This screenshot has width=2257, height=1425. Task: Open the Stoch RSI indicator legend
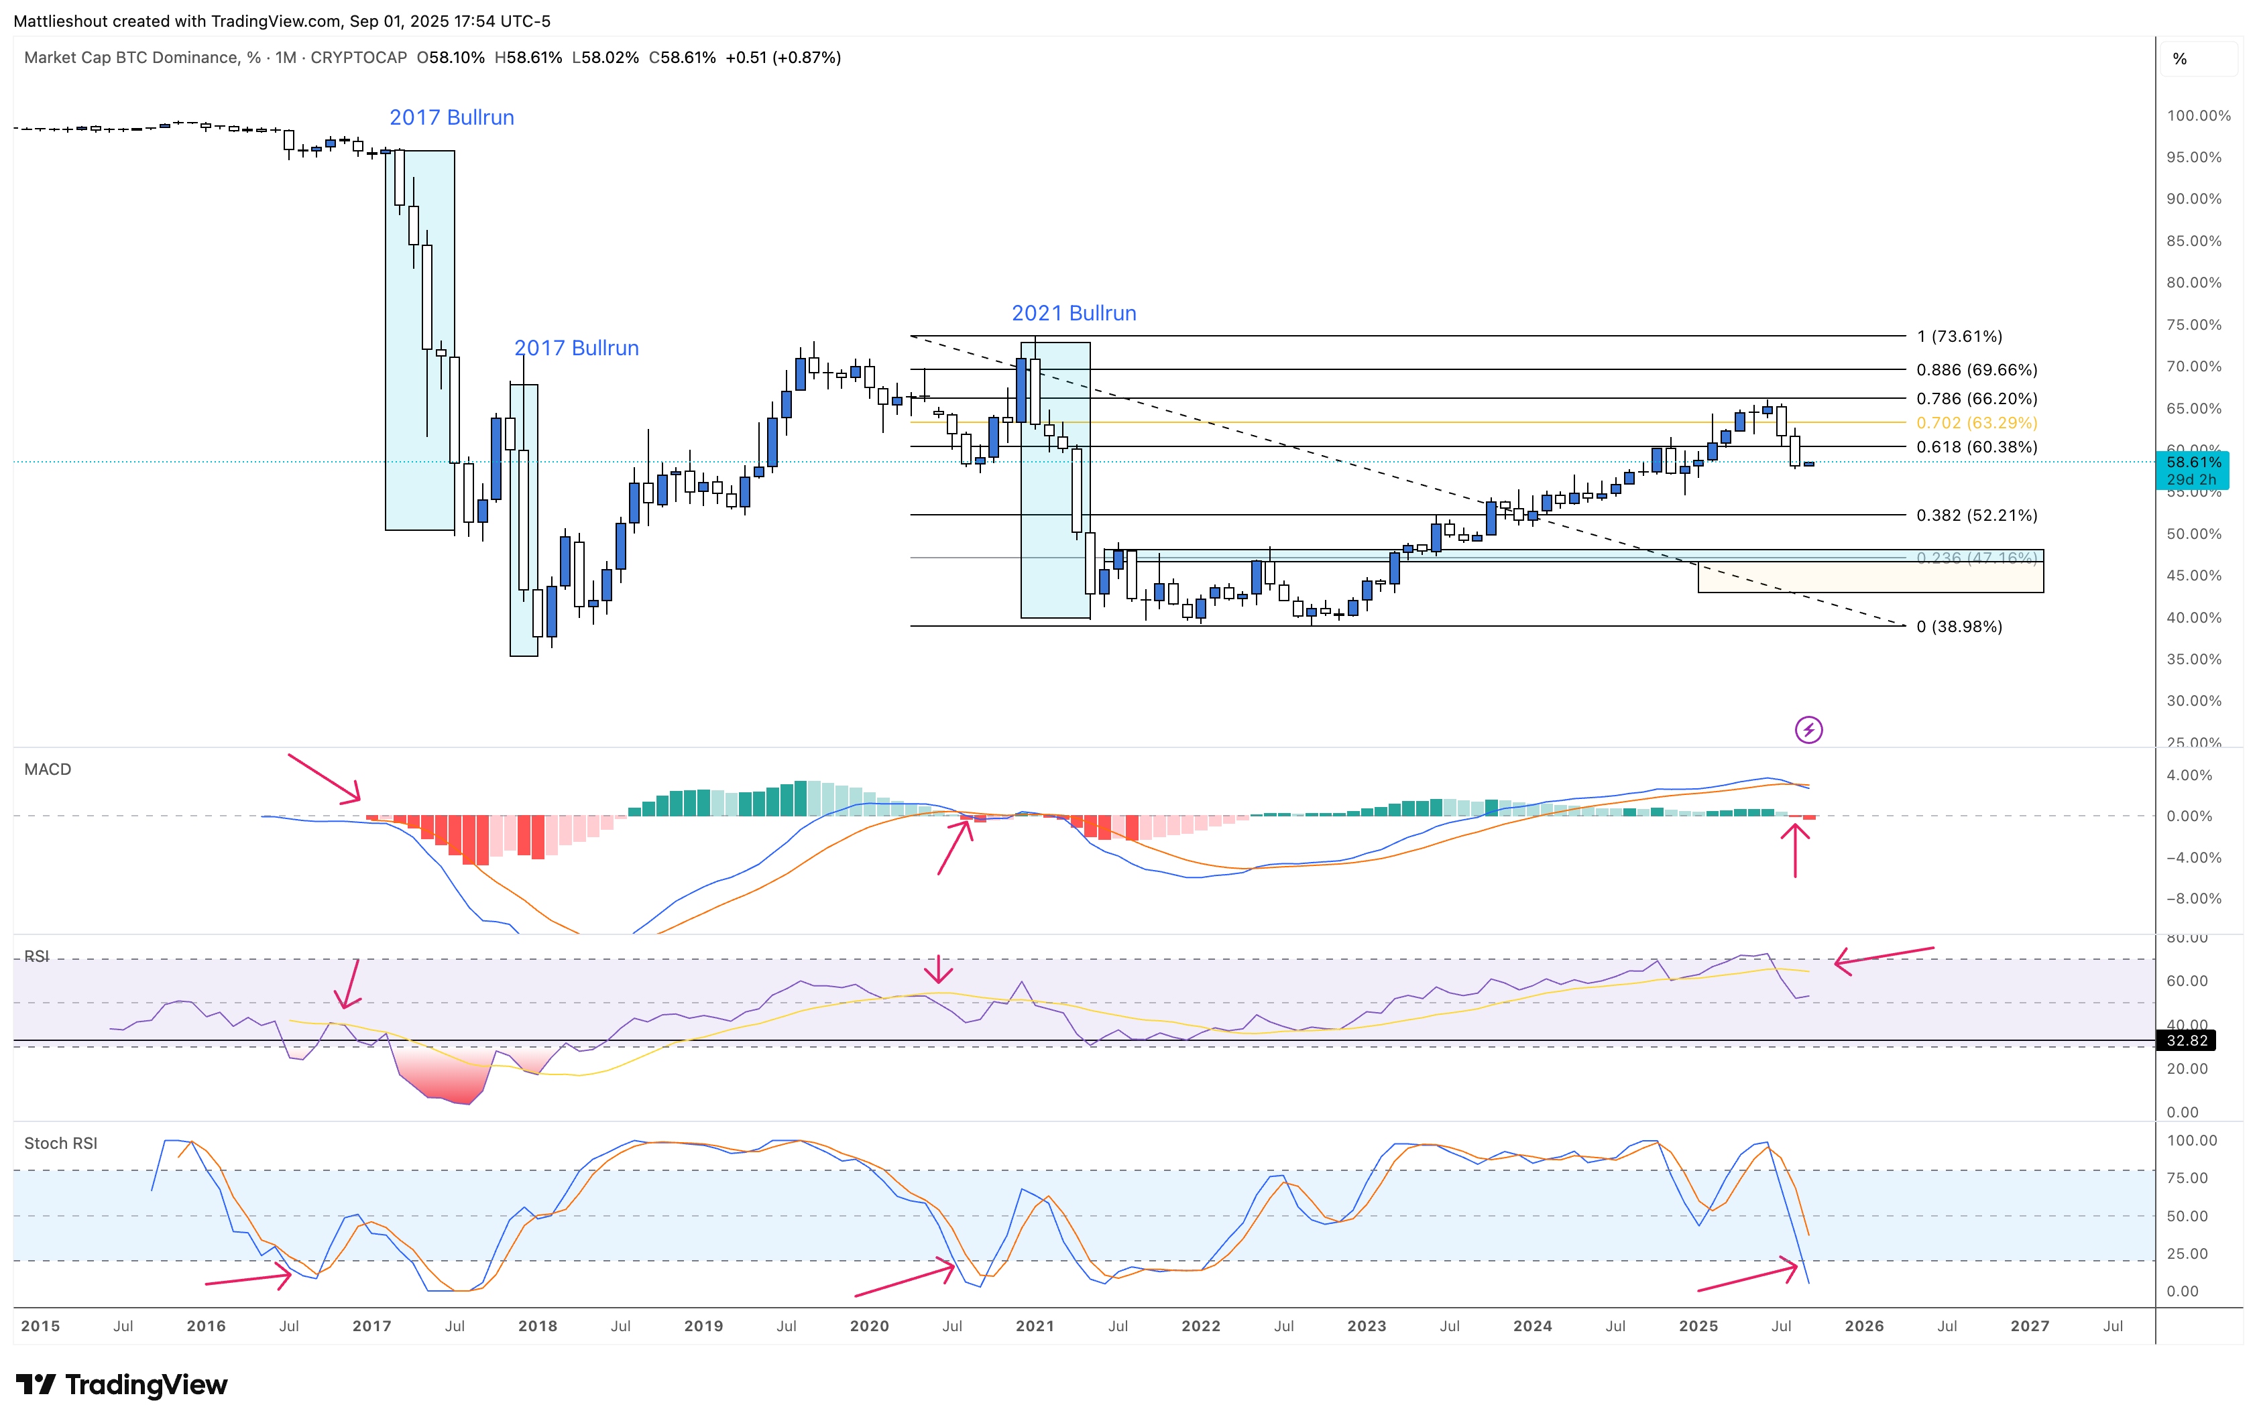[x=61, y=1143]
